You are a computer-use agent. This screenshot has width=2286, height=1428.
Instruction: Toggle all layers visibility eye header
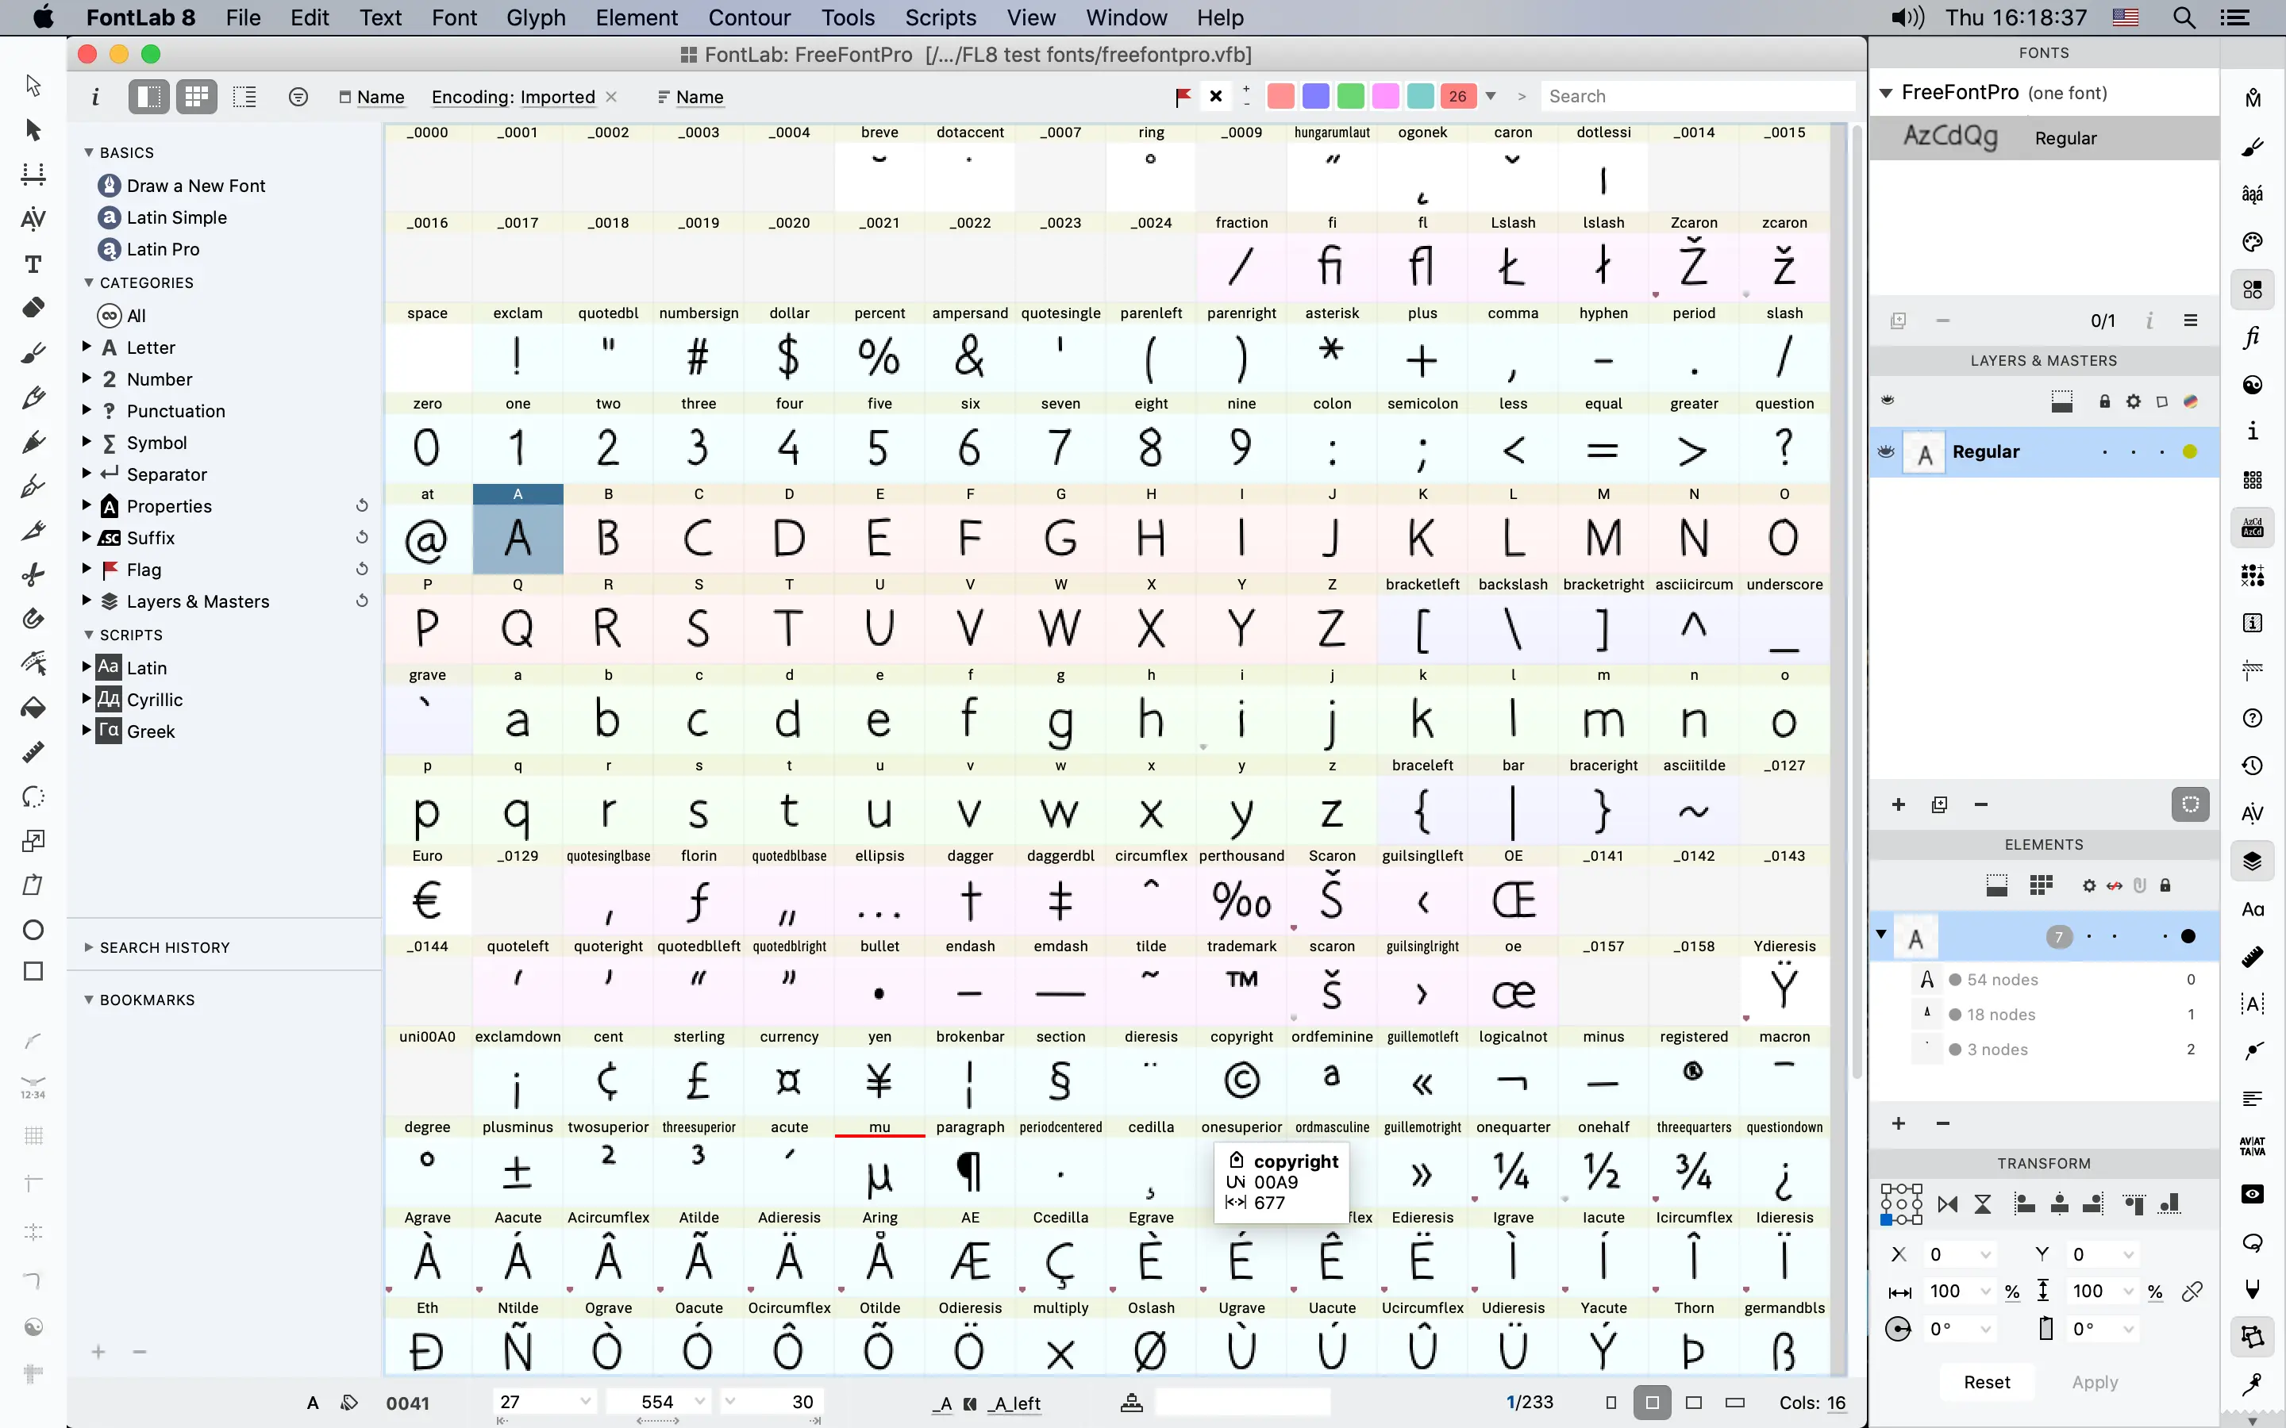(1888, 401)
